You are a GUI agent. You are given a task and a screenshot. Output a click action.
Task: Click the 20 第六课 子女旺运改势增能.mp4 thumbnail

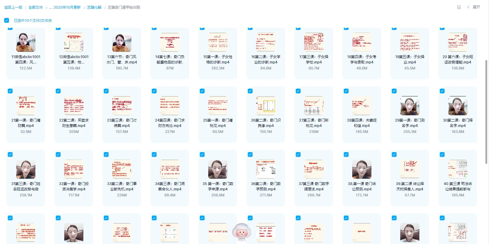click(458, 43)
